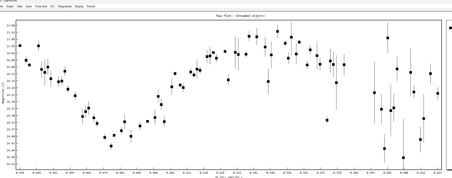Click the 0.526 time axis value
Screen dimensions: 452x178
(x=220, y=173)
